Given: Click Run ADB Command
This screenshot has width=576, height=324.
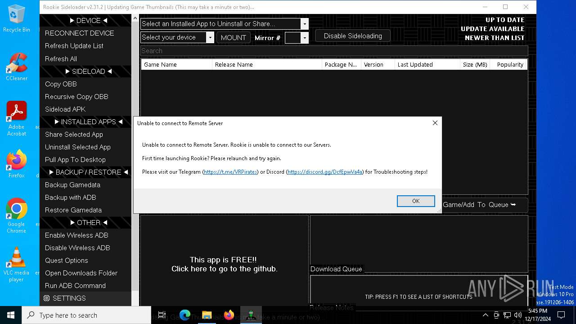Looking at the screenshot, I should pos(85,286).
